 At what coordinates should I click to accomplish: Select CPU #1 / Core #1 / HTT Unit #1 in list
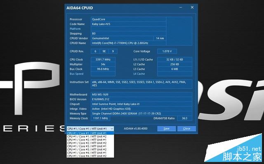point(90,133)
